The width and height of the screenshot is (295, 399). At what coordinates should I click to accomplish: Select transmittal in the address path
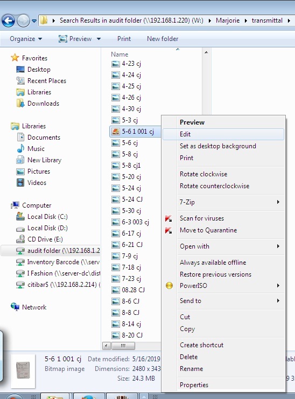pos(267,20)
